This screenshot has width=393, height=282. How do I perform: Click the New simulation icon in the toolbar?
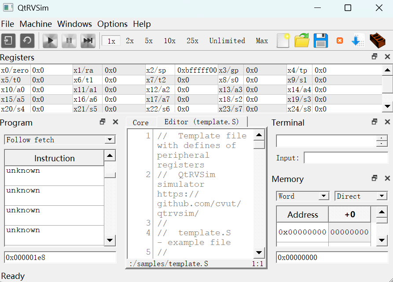pyautogui.click(x=9, y=41)
